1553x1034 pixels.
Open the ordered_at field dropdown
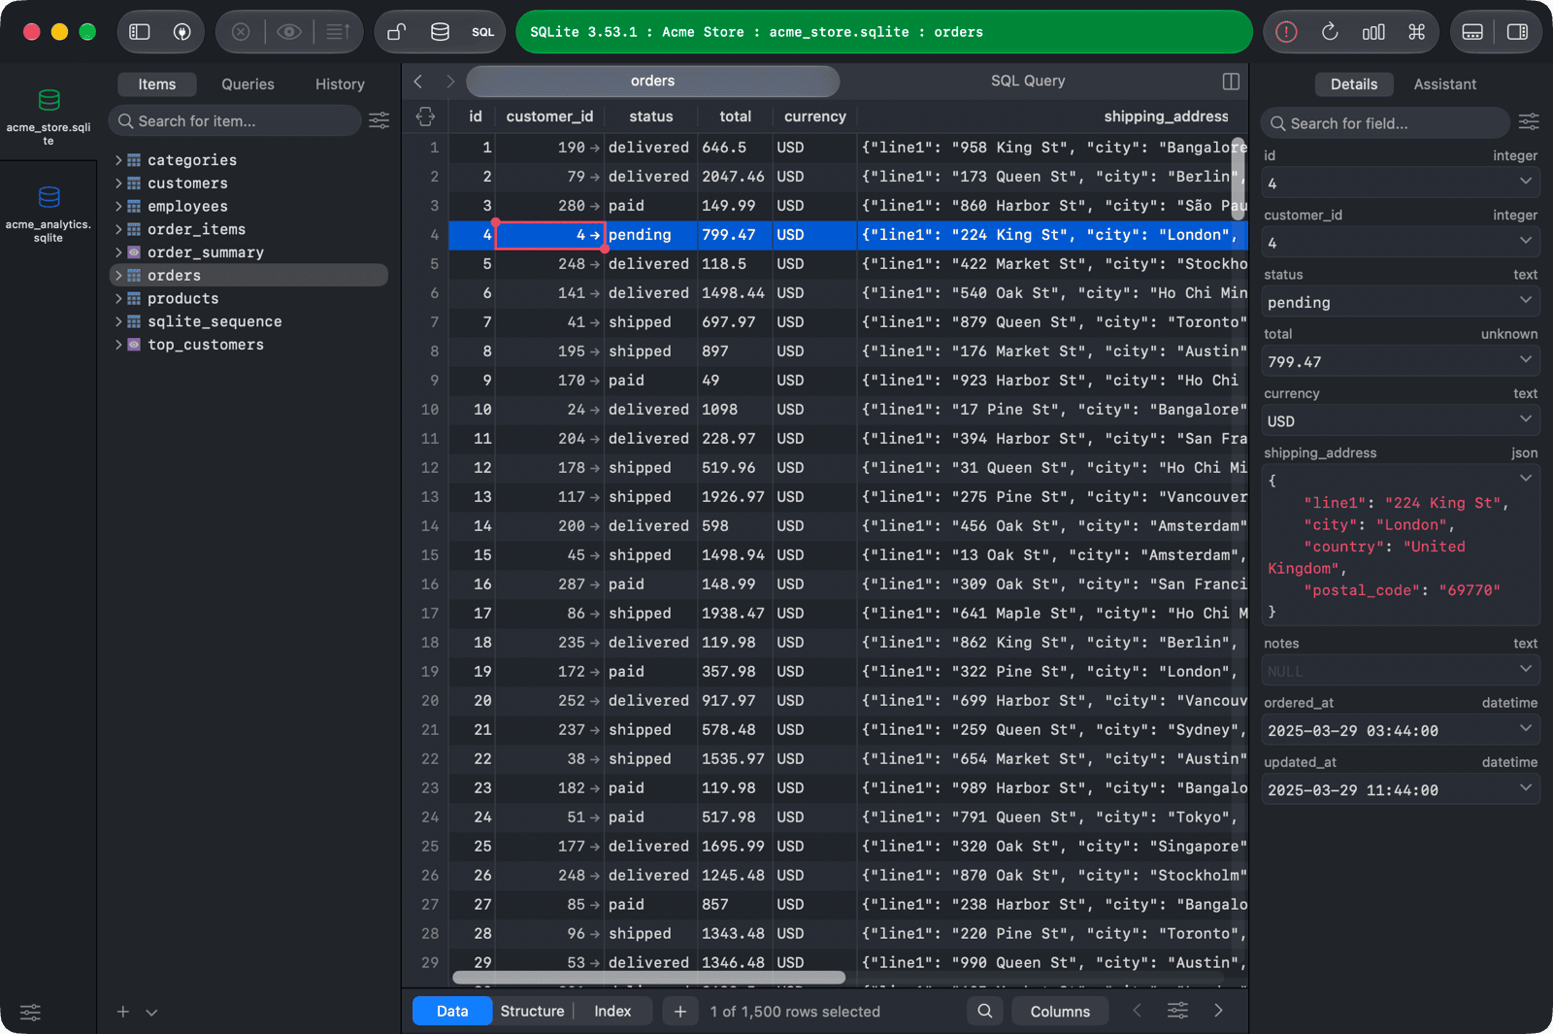pos(1525,728)
